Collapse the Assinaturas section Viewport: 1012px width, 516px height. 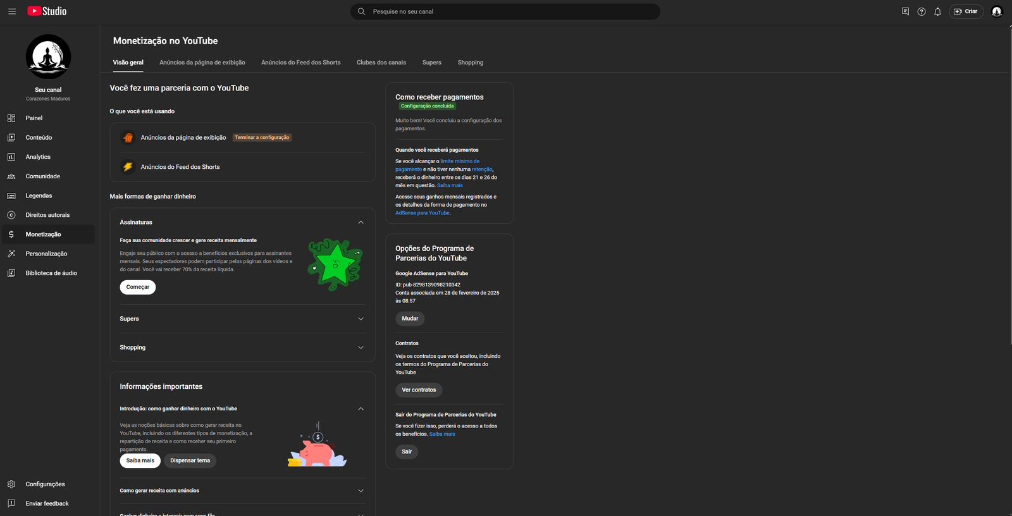(x=361, y=223)
